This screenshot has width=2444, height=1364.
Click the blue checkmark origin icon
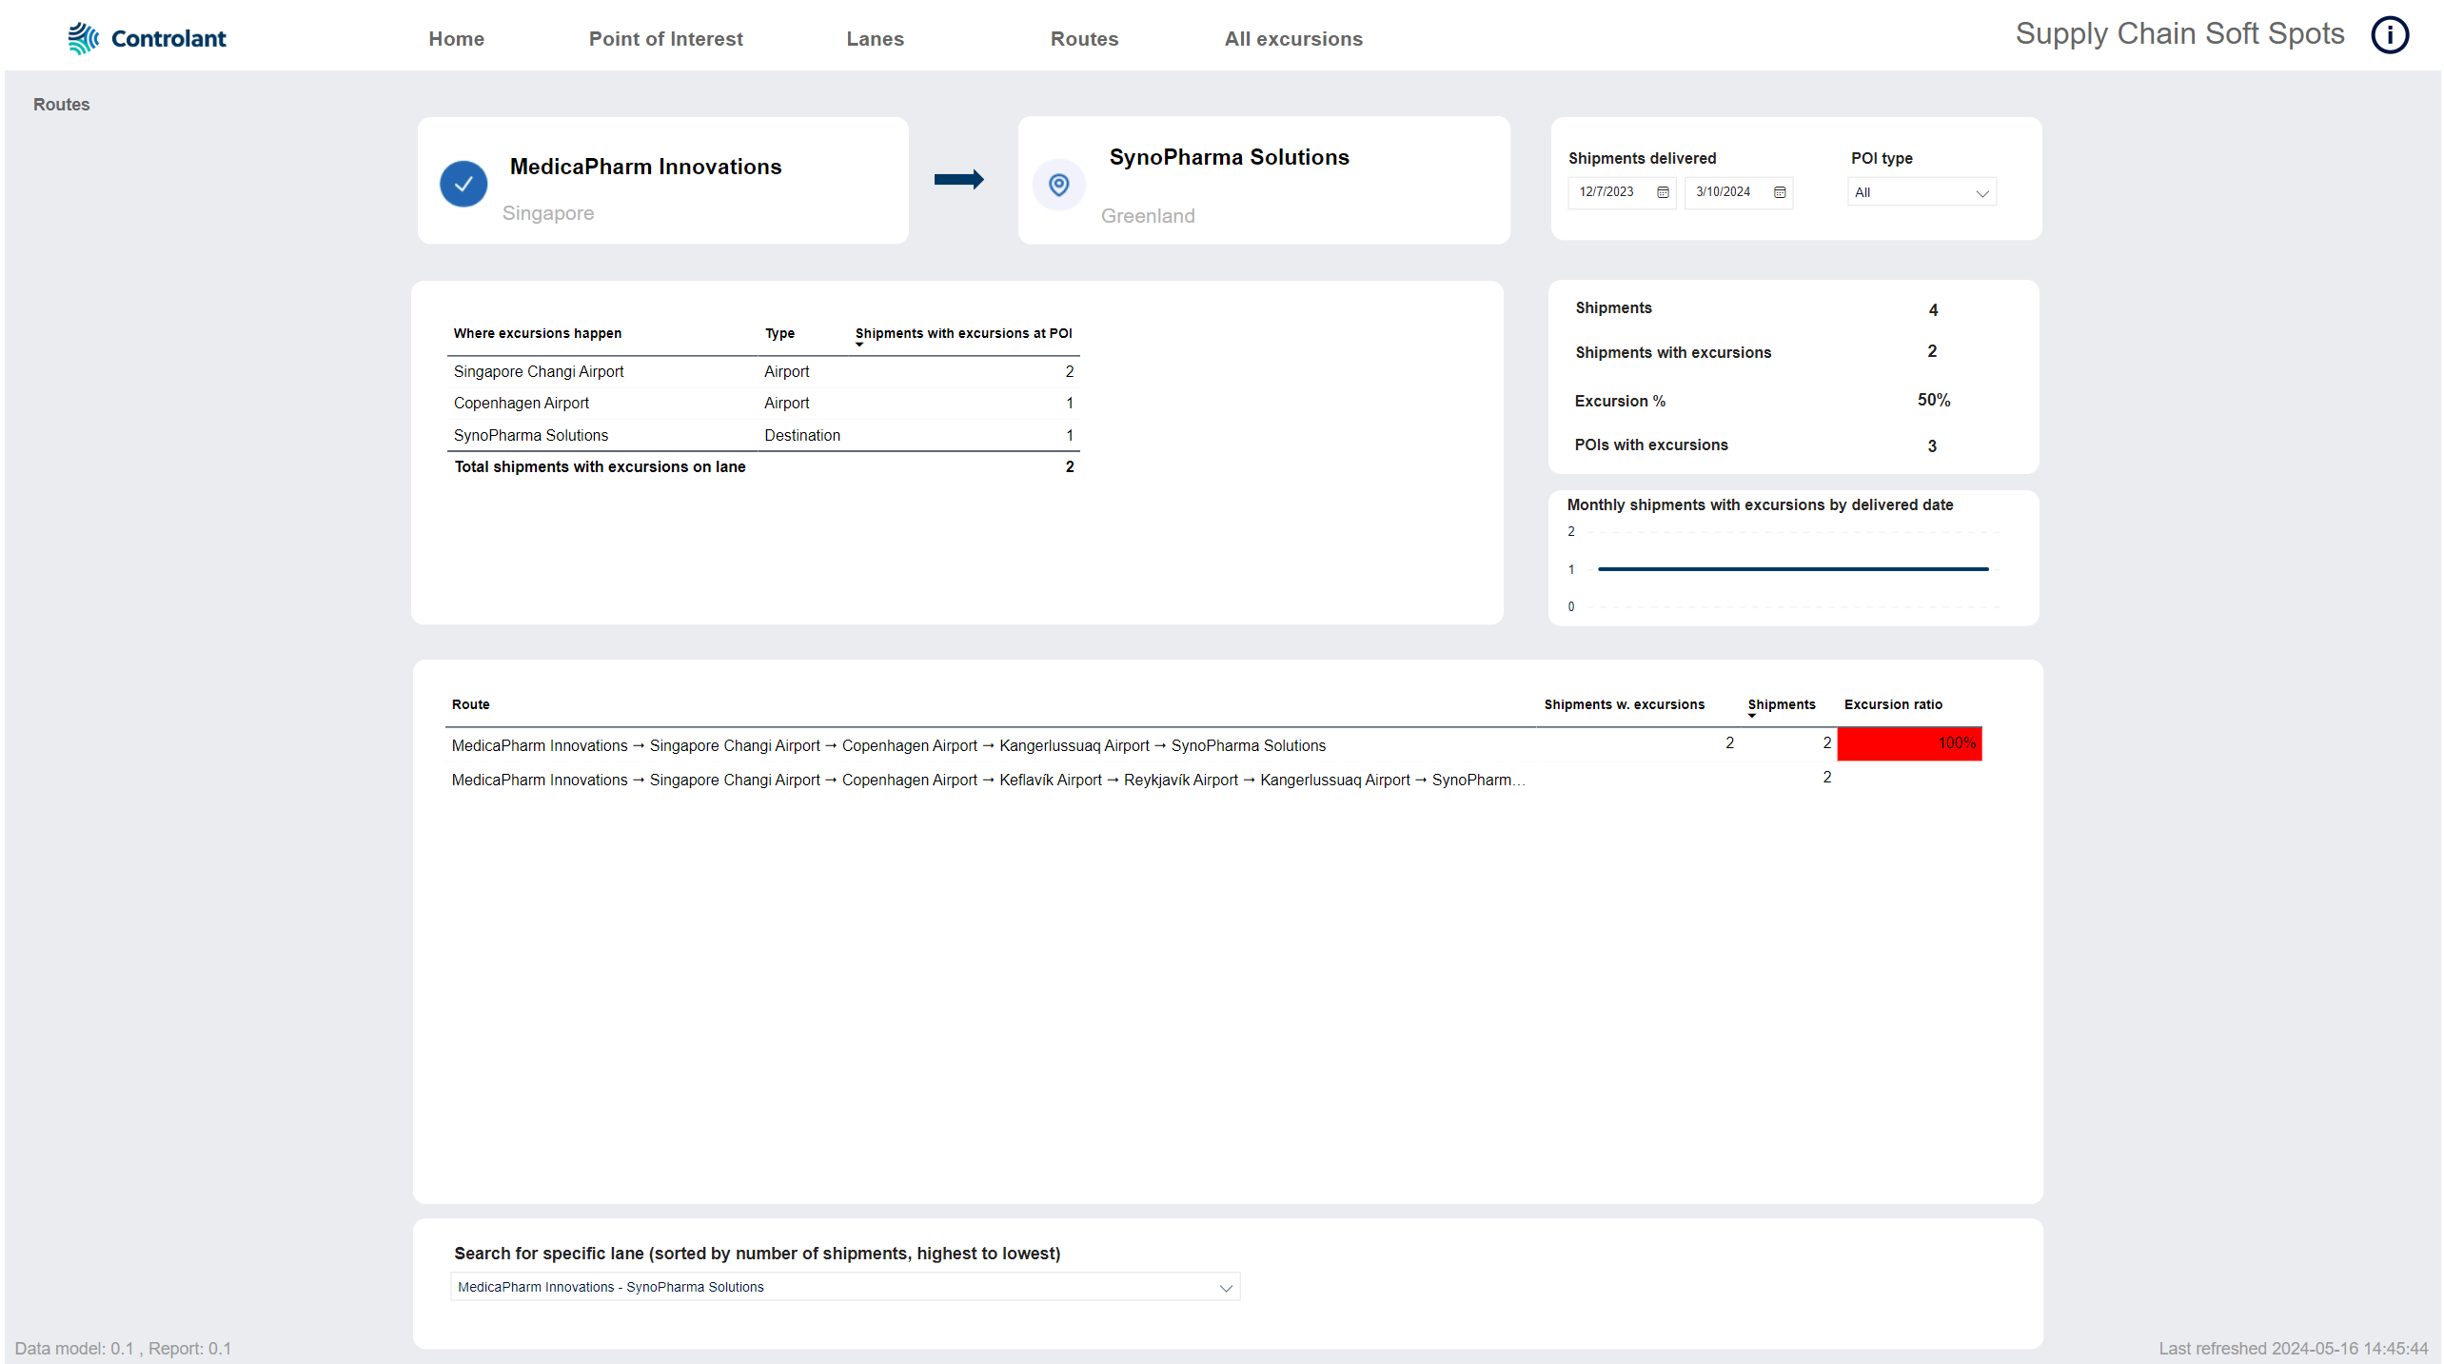pos(463,184)
